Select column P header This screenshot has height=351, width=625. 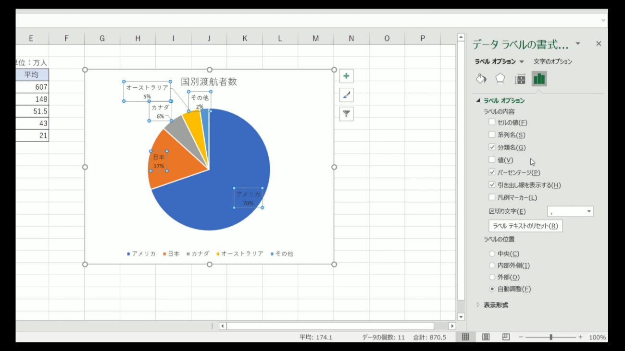click(423, 38)
